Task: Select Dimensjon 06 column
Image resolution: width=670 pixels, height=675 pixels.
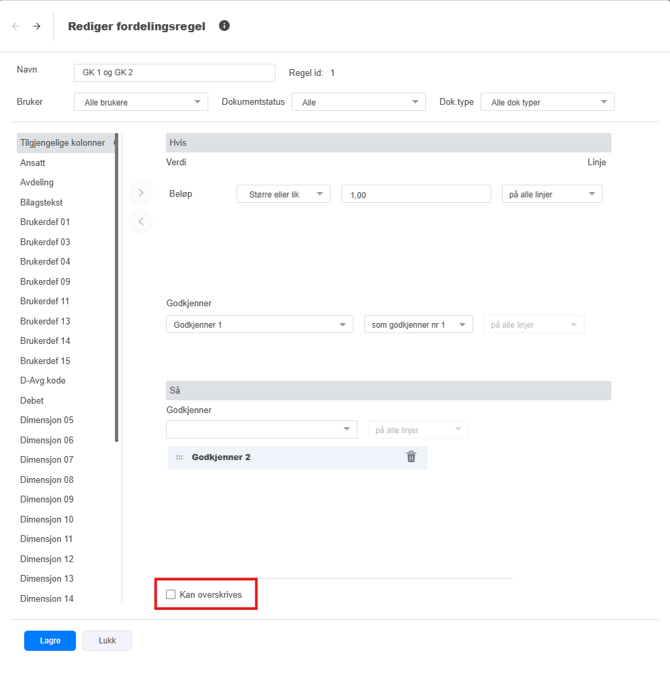Action: (46, 440)
